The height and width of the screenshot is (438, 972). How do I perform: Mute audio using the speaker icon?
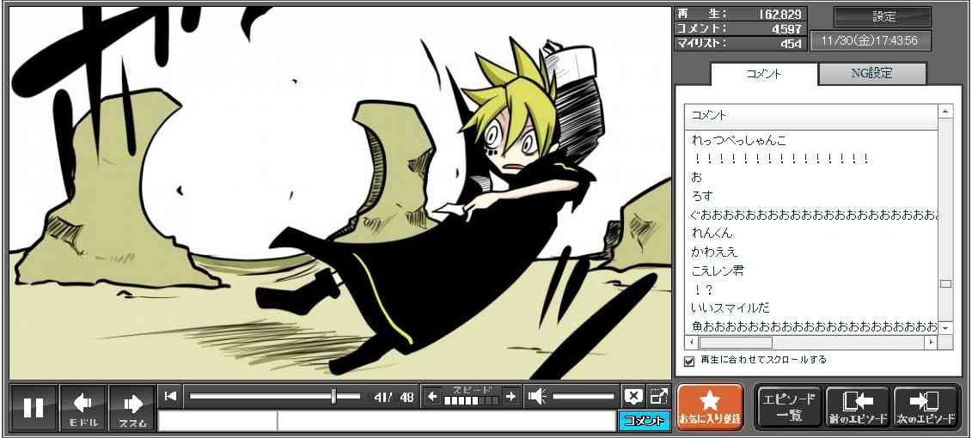[537, 396]
